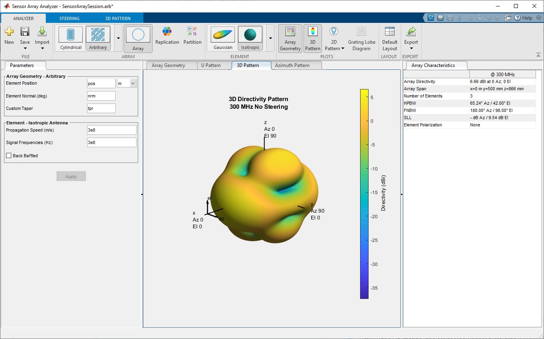Open the Azimuth Pattern tab

point(292,65)
